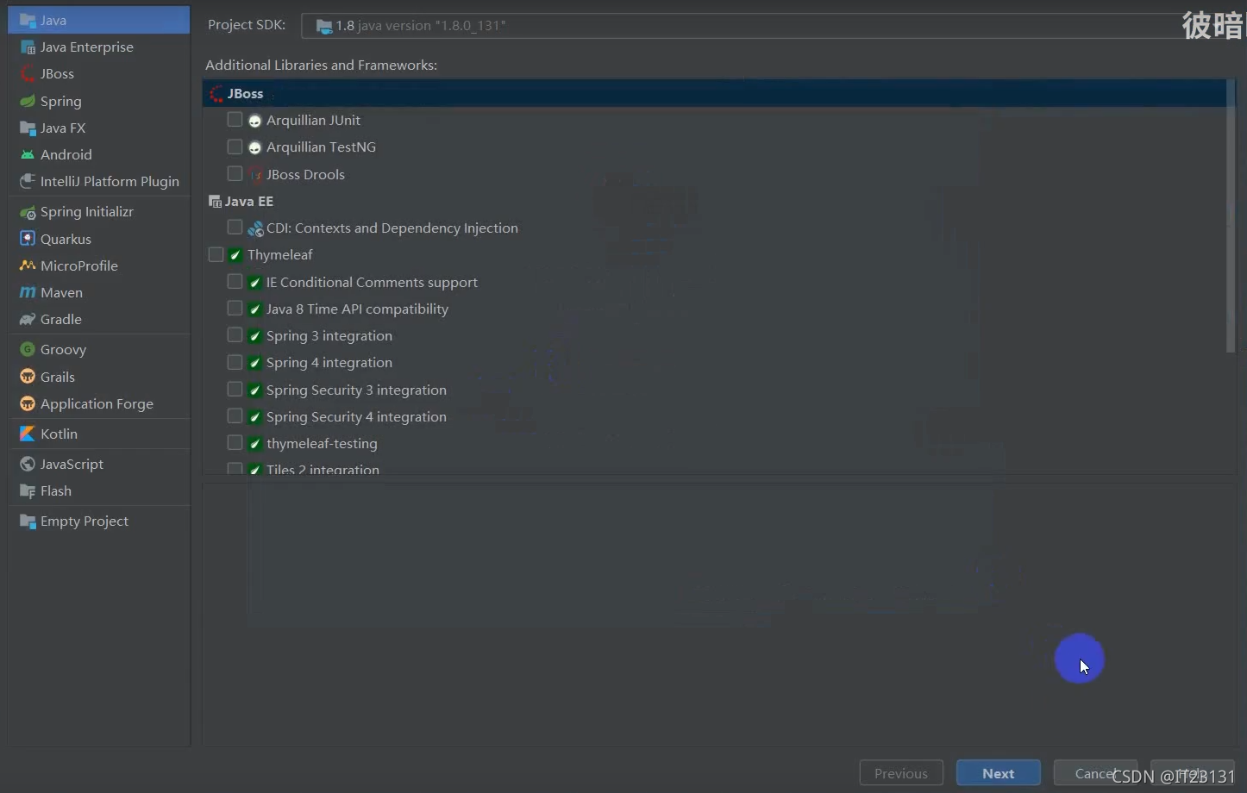Screen dimensions: 1247x793
Task: Click Android in project type list
Action: click(x=98, y=154)
